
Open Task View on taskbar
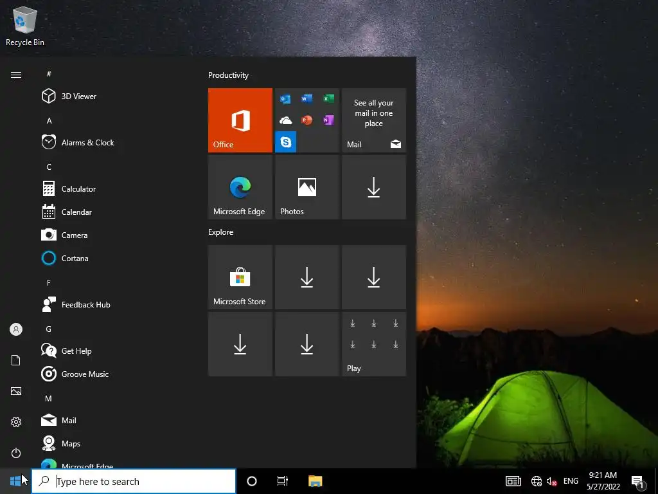[x=283, y=481]
